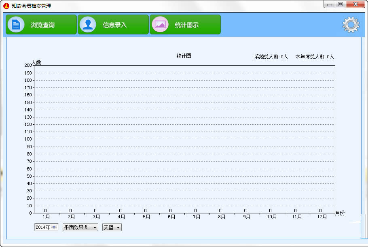
Task: Click the 9月 axis label
Action: [247, 217]
